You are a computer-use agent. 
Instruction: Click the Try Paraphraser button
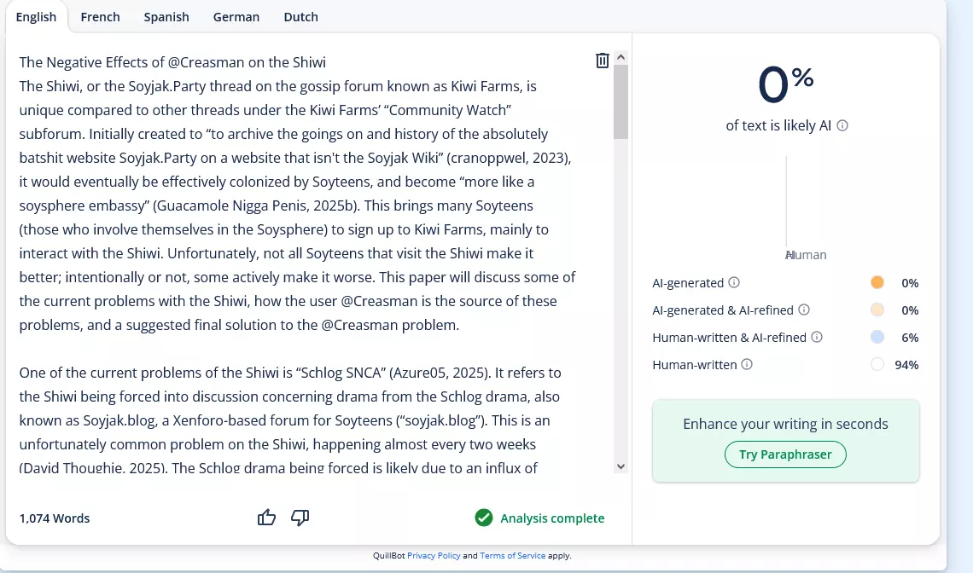[785, 454]
